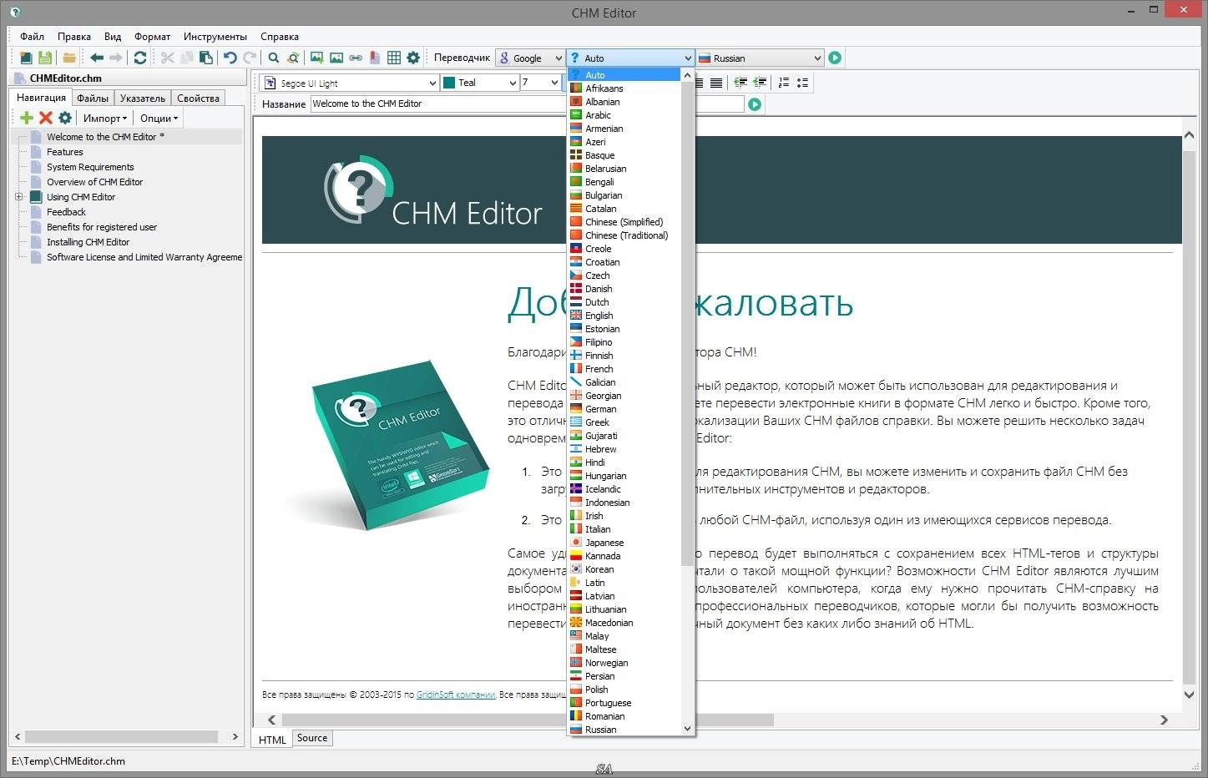Click the find and replace icon
Viewport: 1208px width, 778px height.
pyautogui.click(x=293, y=58)
